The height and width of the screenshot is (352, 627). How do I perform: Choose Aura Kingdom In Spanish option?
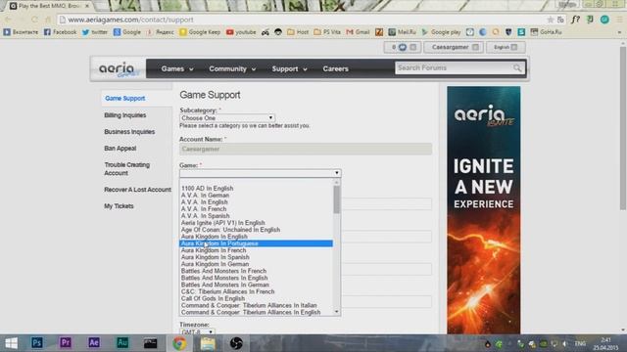click(x=256, y=257)
